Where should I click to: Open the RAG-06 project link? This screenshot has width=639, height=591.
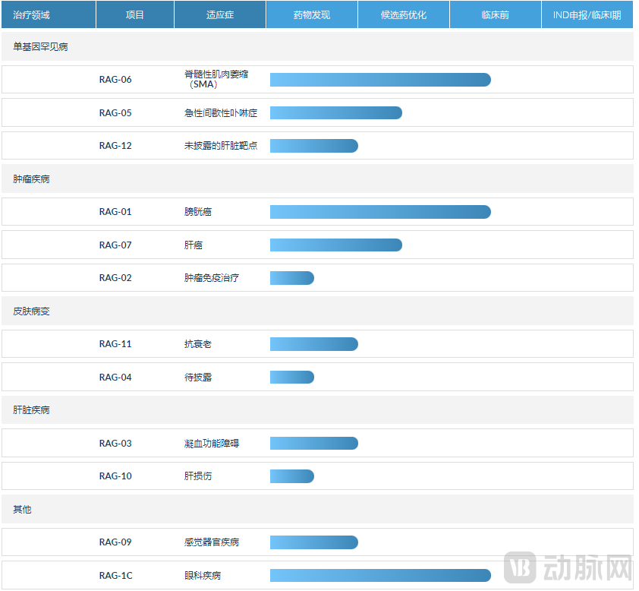115,80
